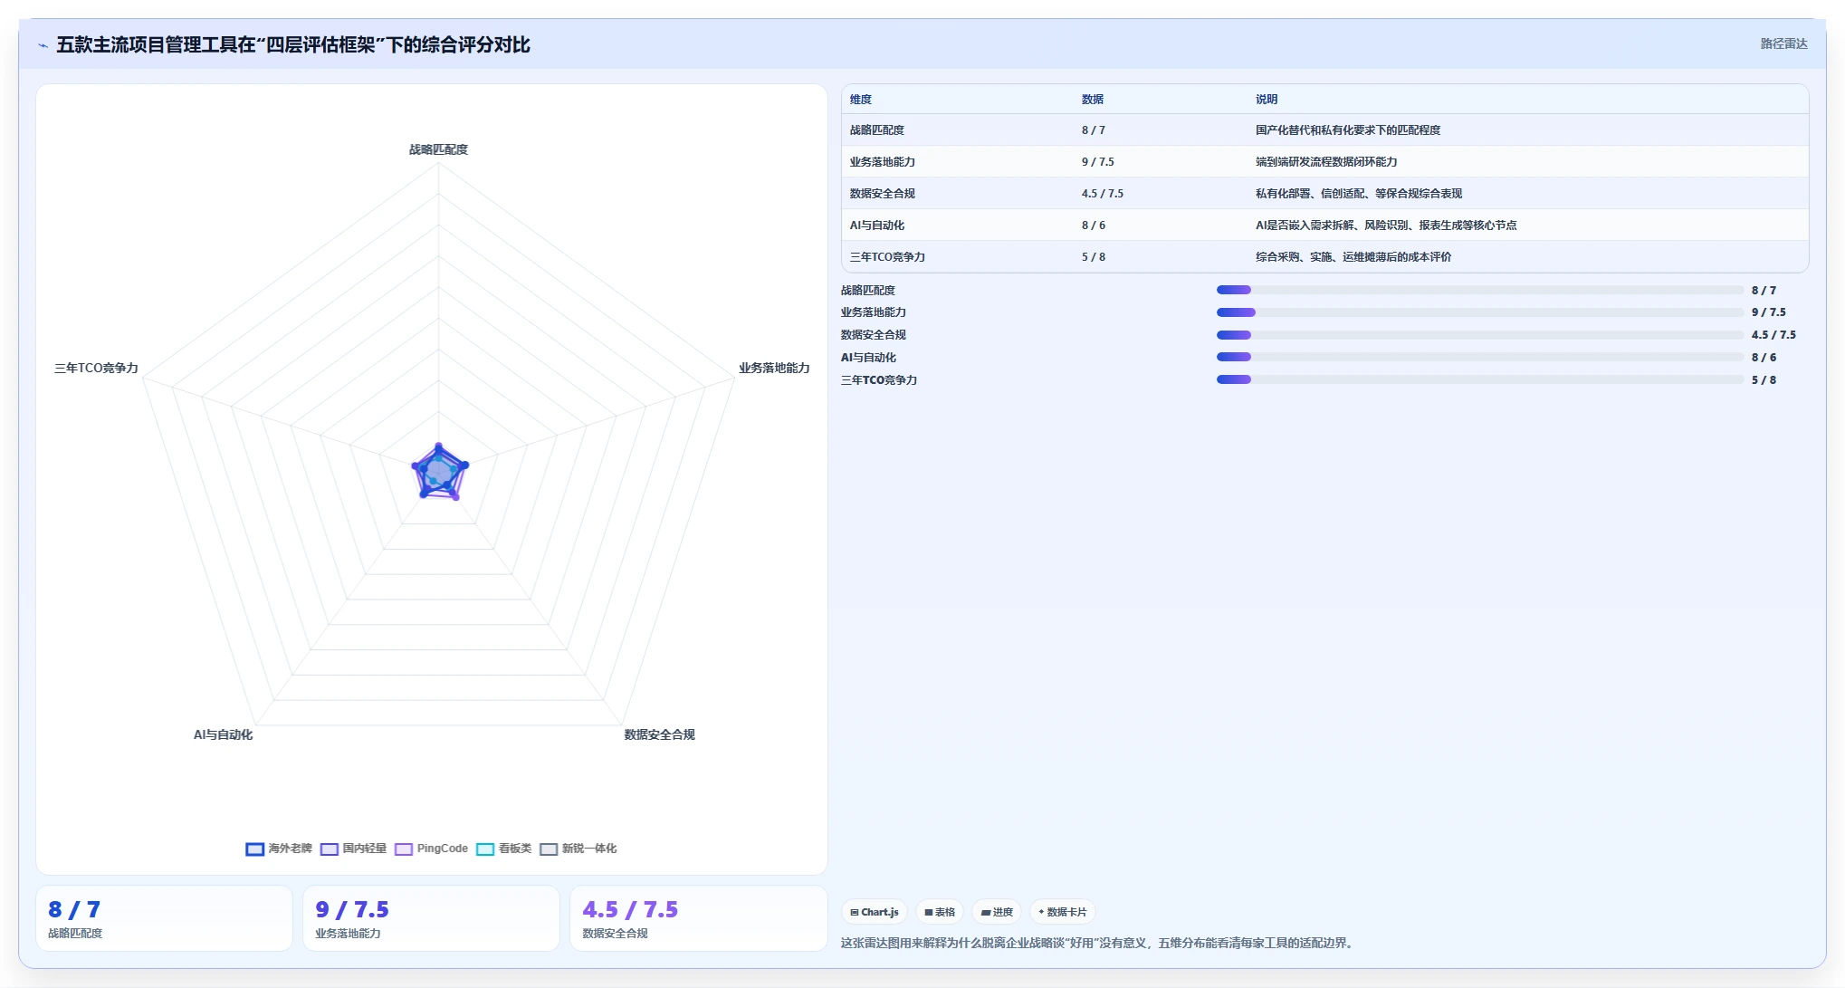Screen dimensions: 1845x988
Task: Click the 5 / 8 value in the table
Action: pos(1094,257)
